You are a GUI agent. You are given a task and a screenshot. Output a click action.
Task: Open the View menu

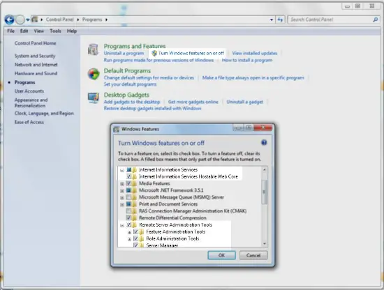(38, 31)
